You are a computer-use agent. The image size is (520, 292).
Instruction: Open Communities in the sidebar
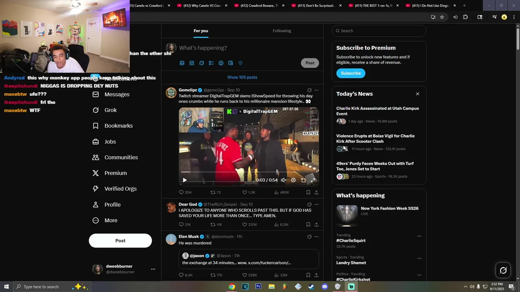115,157
